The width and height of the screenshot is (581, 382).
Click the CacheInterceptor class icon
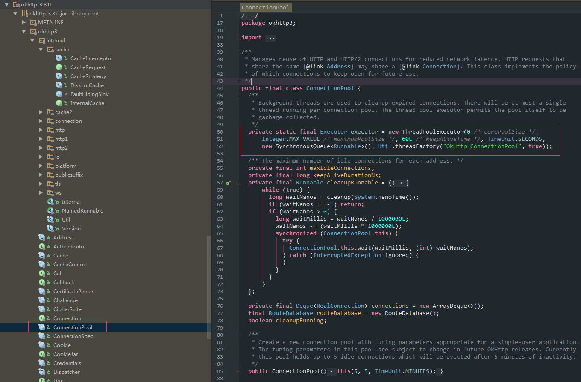pos(59,58)
